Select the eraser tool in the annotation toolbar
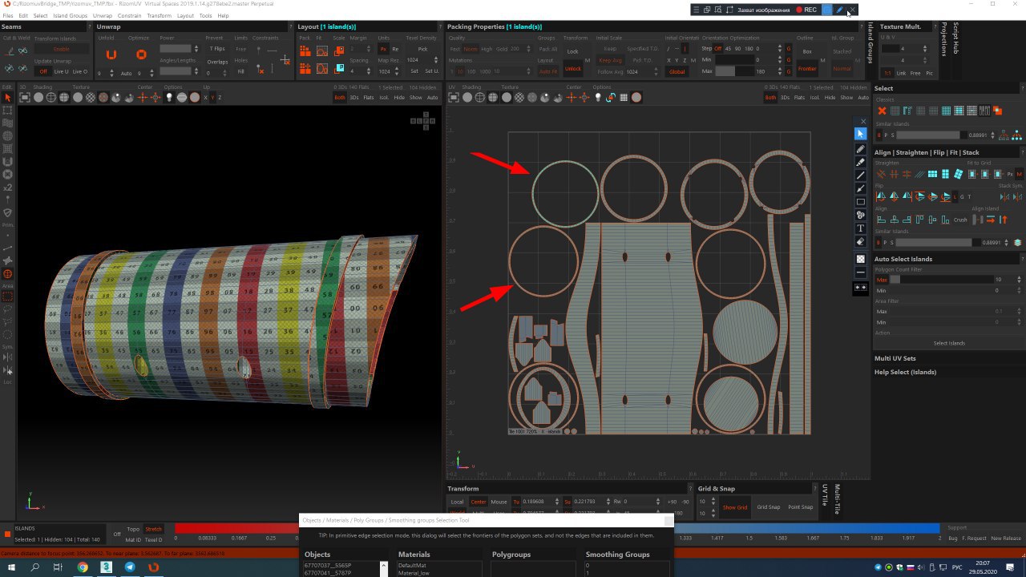Screen dimensions: 1026x577 [861, 241]
